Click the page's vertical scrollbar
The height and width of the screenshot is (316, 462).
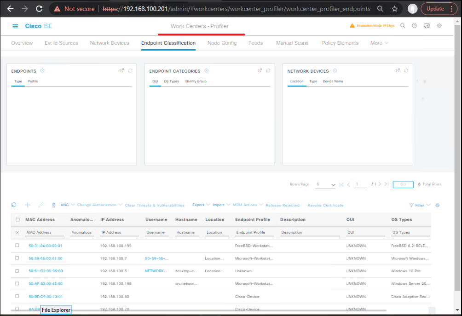(457, 158)
